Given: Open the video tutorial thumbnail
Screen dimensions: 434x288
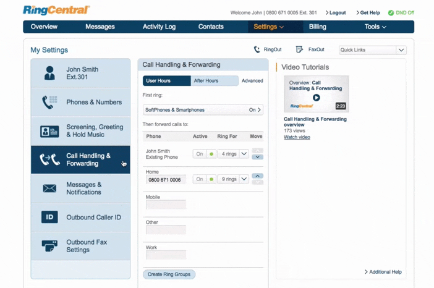Looking at the screenshot, I should 317,94.
